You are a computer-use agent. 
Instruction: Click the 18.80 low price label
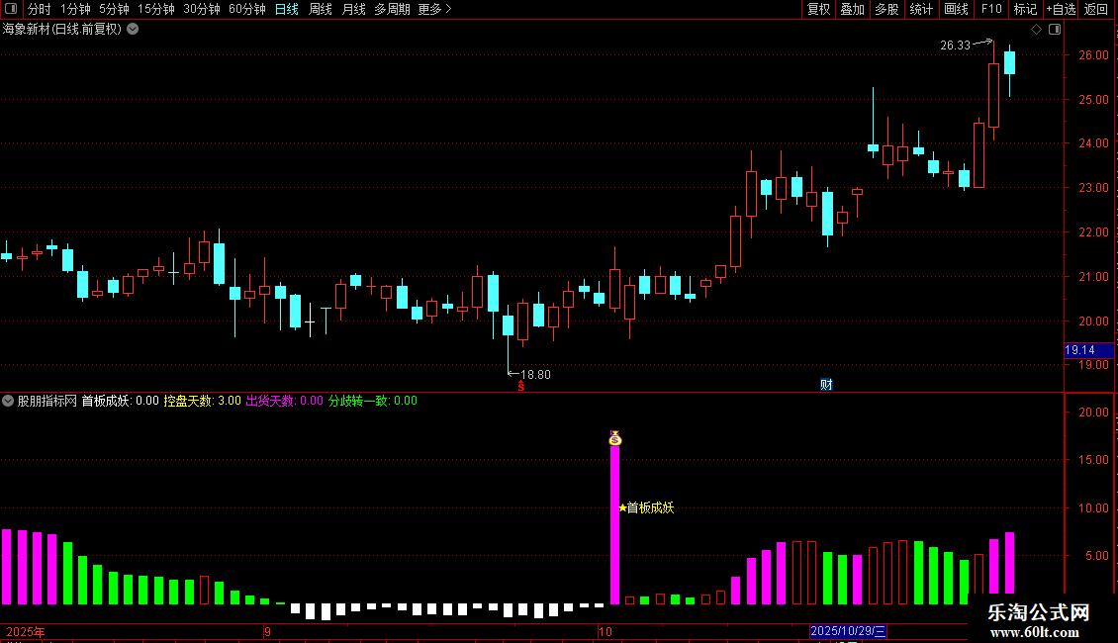535,374
